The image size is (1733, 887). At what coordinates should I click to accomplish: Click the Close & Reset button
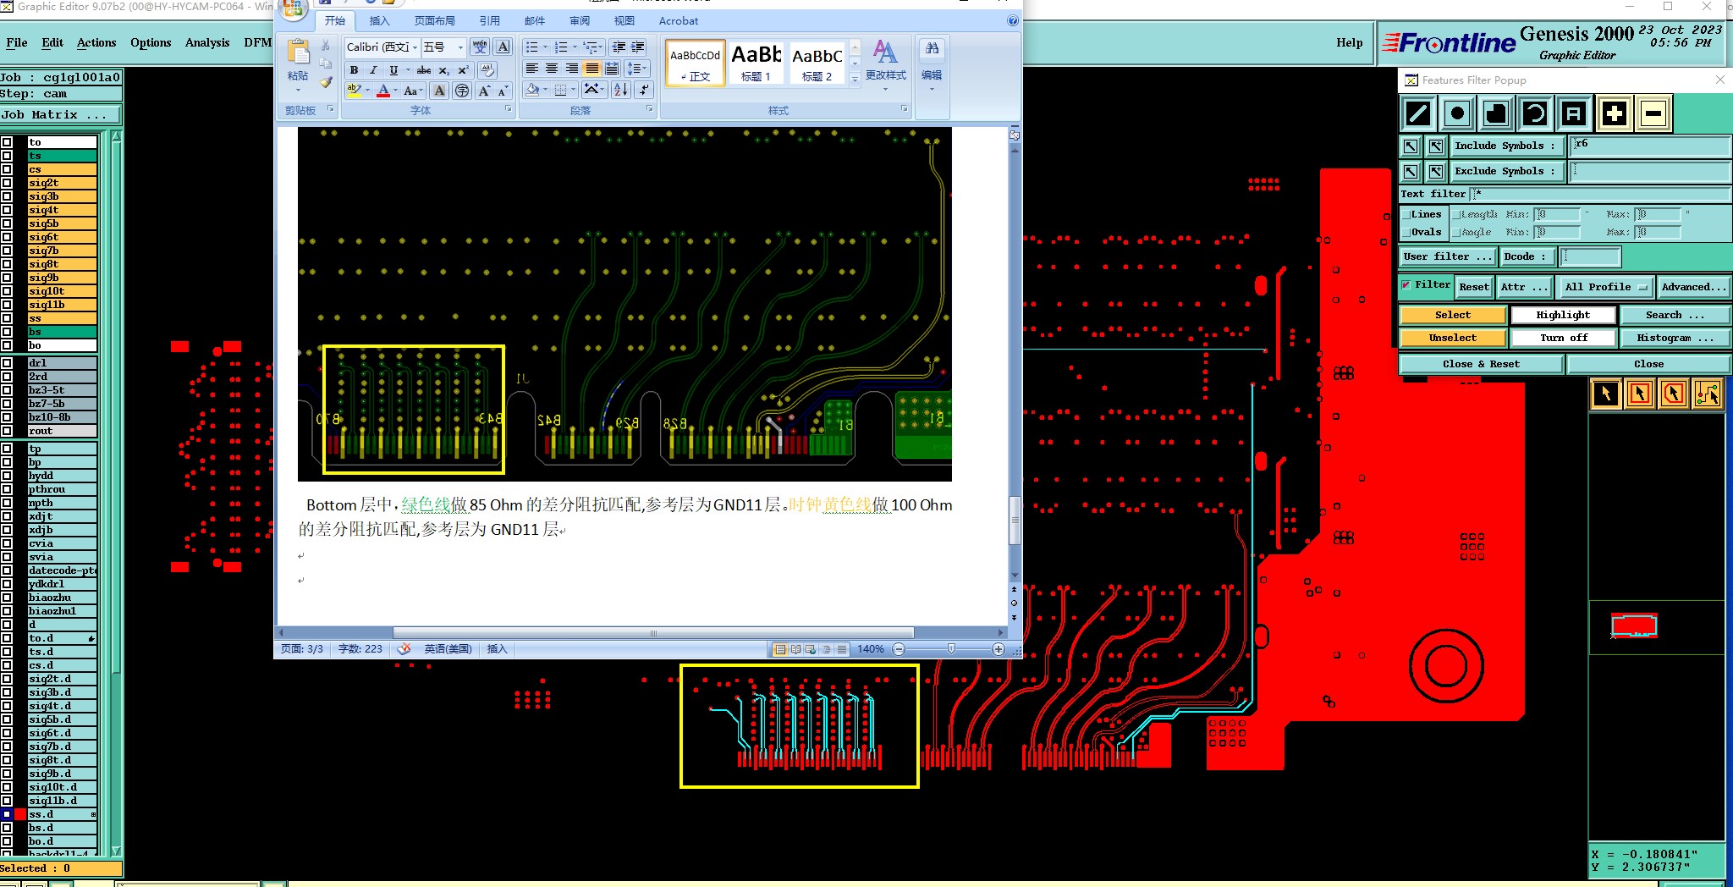1480,364
